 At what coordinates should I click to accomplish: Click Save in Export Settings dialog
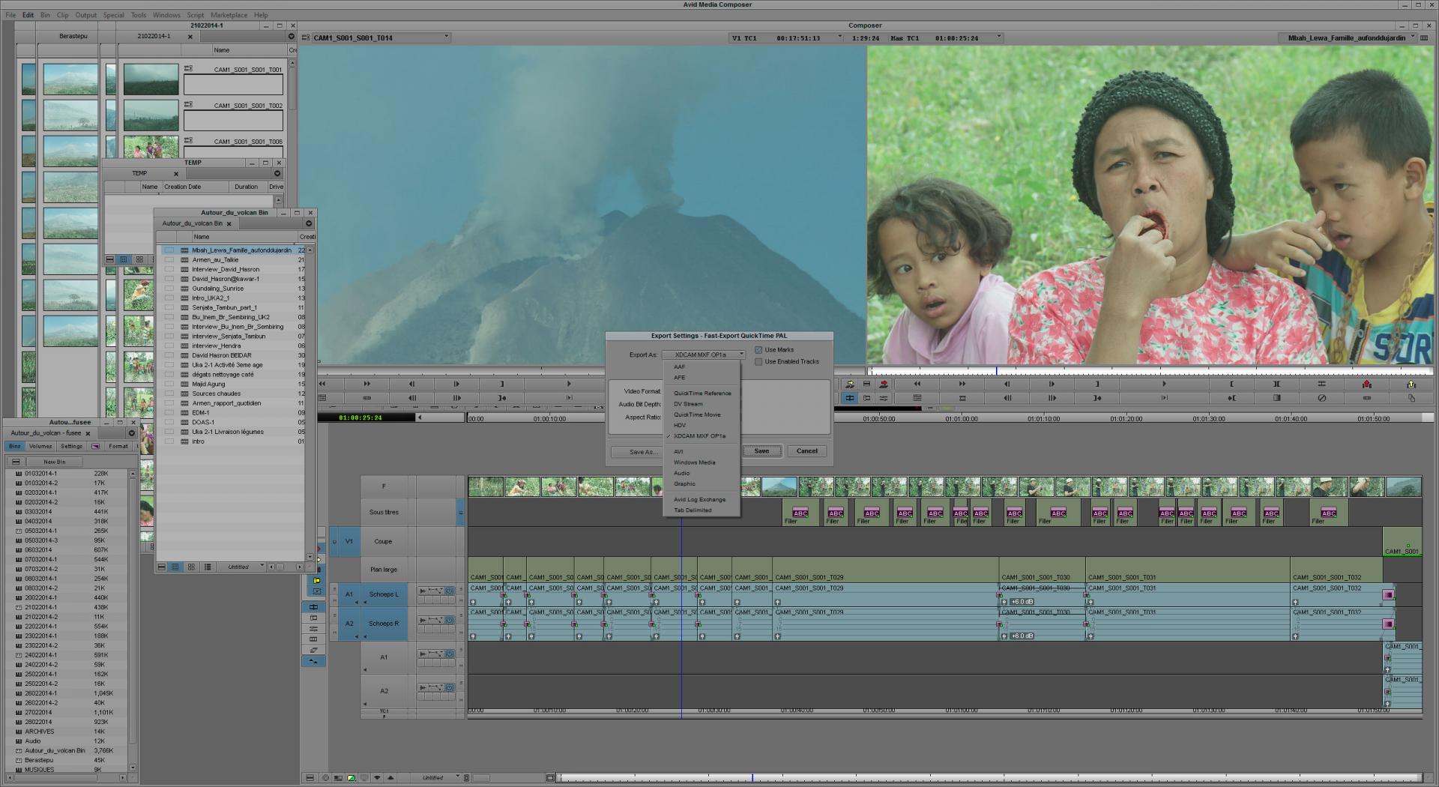point(761,451)
